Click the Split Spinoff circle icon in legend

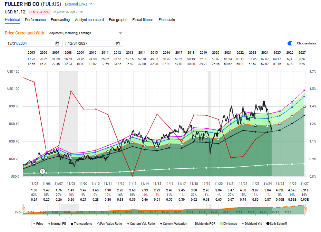coord(268,223)
